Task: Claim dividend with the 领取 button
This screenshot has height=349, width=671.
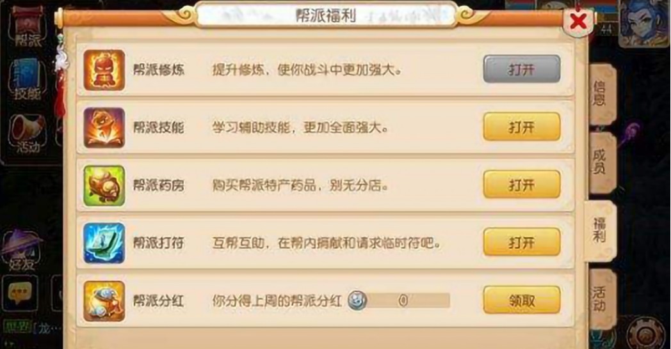Action: (x=522, y=300)
